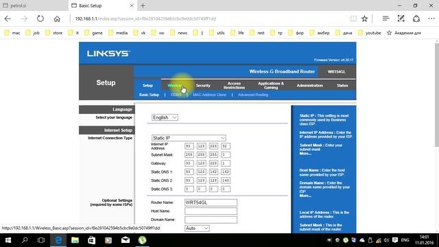The image size is (439, 247).
Task: Click the ENG language indicator
Action: tap(405, 240)
